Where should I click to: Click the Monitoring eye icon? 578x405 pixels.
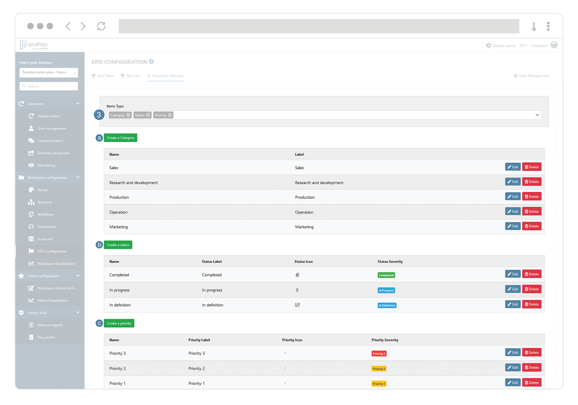pos(31,165)
